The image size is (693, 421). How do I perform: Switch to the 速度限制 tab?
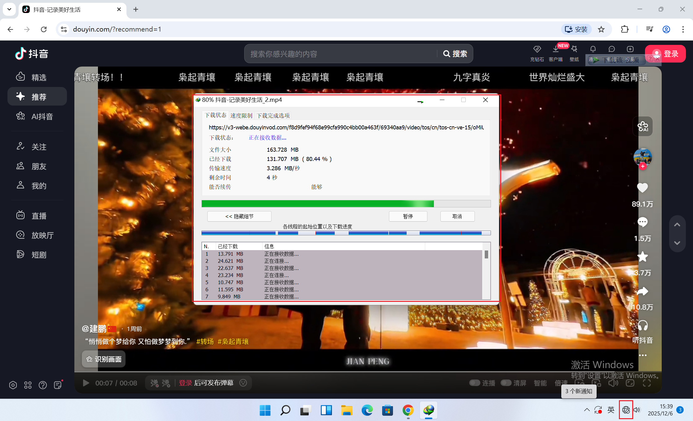[241, 115]
